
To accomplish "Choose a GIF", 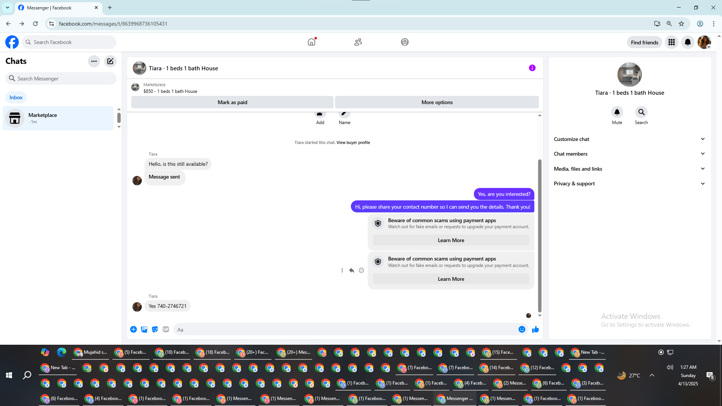I will click(x=166, y=329).
